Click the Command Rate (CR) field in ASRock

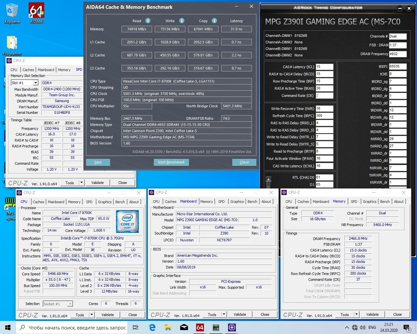(324, 96)
